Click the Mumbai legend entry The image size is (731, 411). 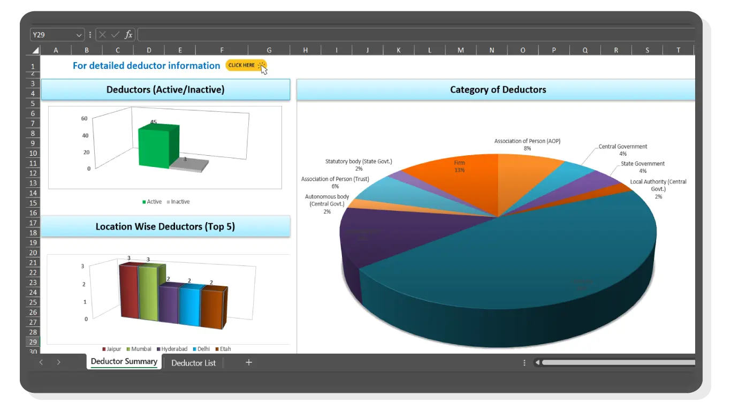click(x=139, y=349)
